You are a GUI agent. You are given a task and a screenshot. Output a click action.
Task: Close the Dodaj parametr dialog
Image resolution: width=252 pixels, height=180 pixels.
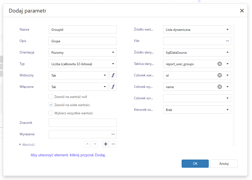(242, 11)
